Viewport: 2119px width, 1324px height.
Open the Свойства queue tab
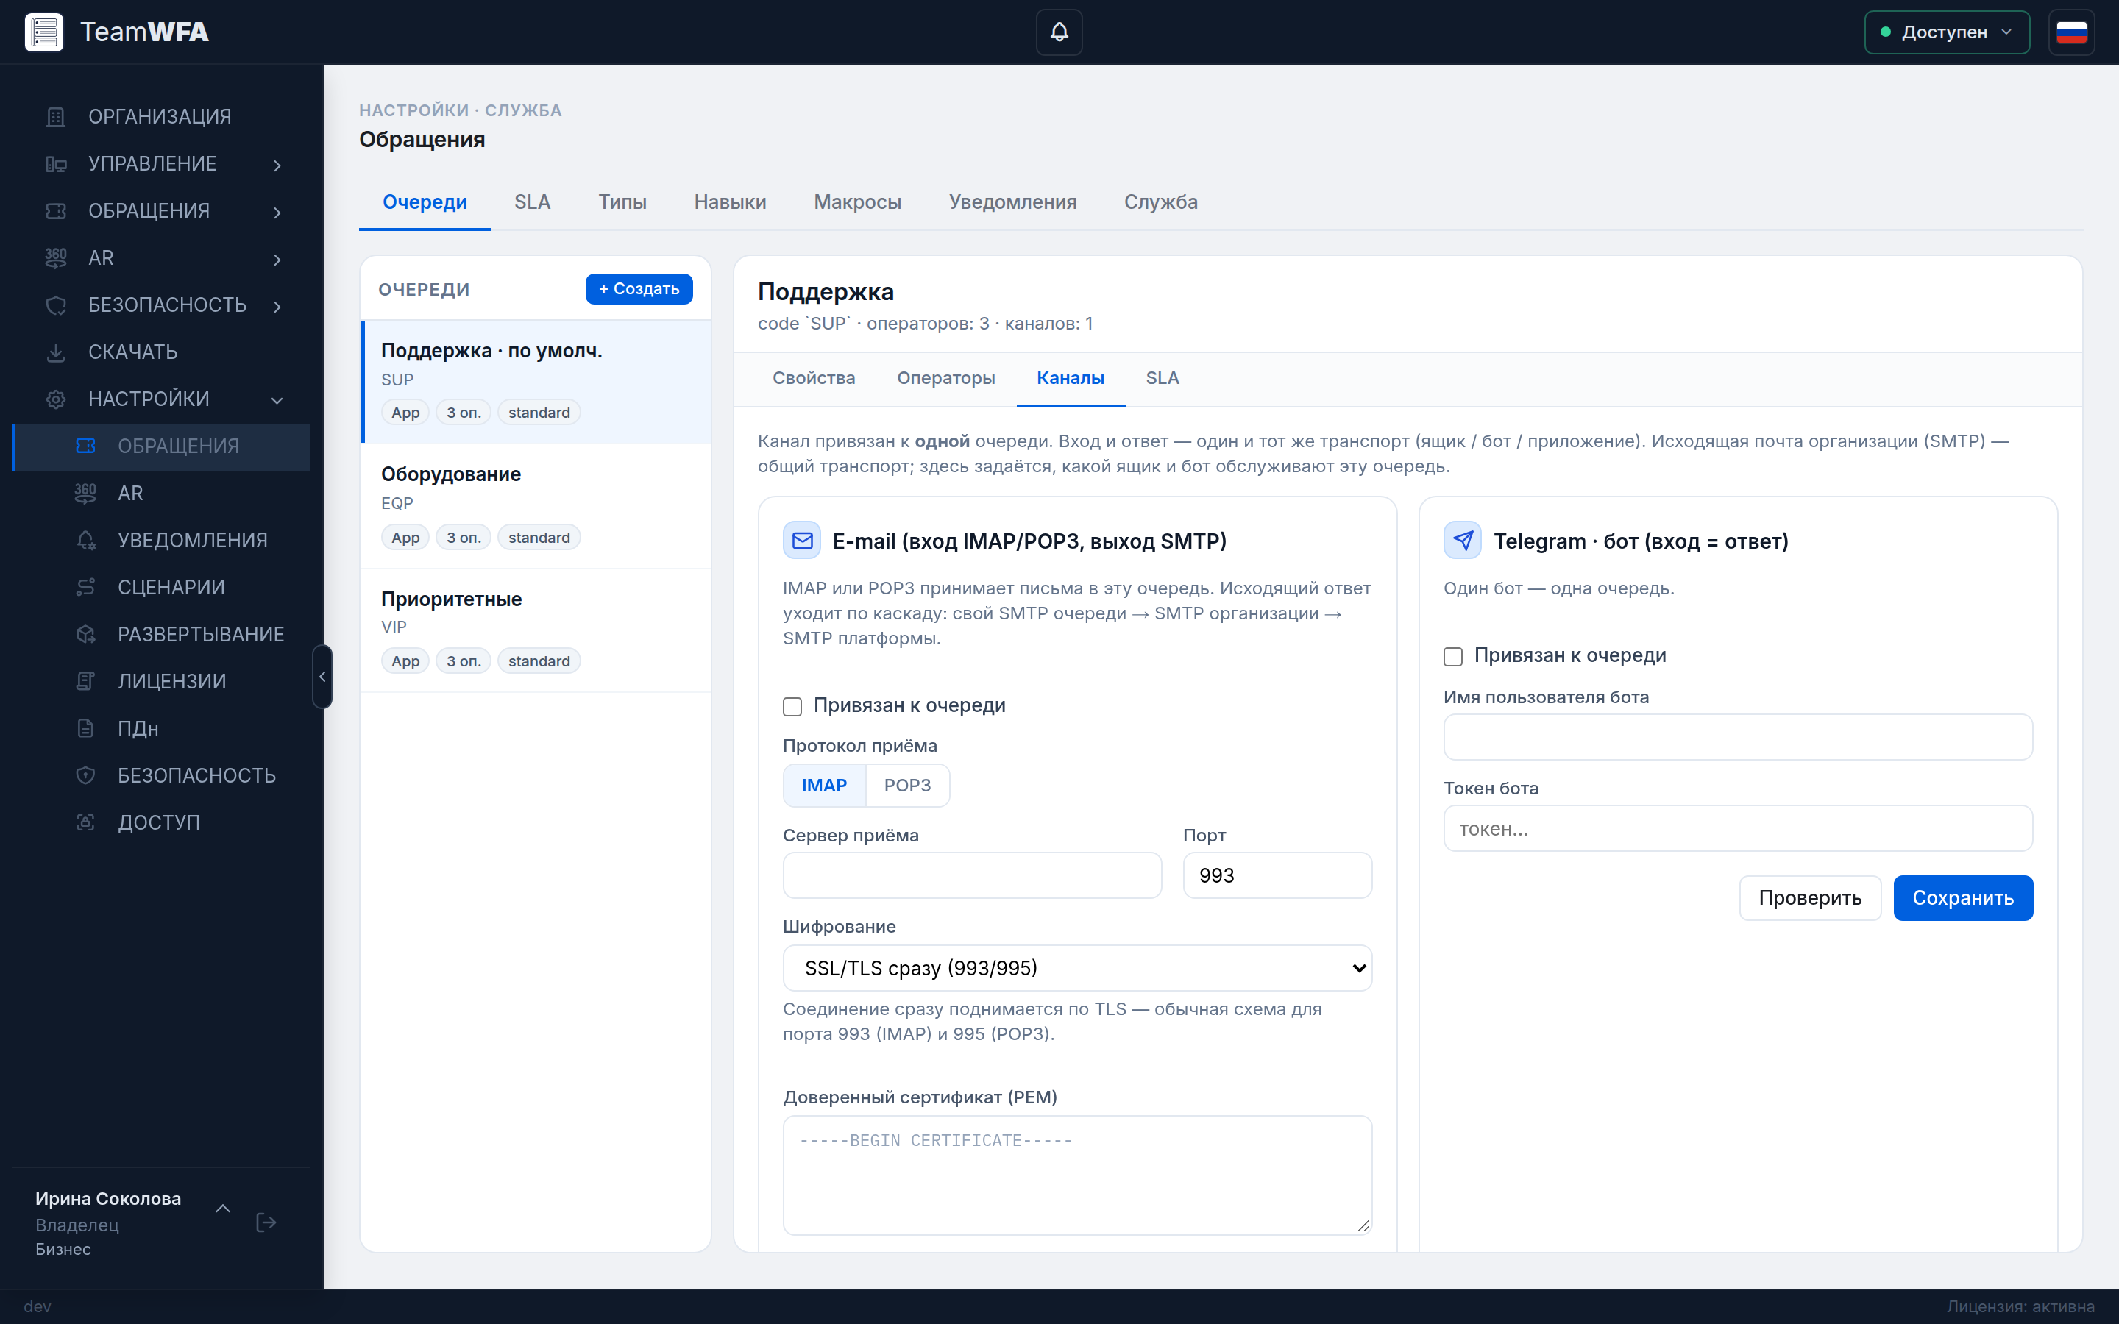click(814, 378)
